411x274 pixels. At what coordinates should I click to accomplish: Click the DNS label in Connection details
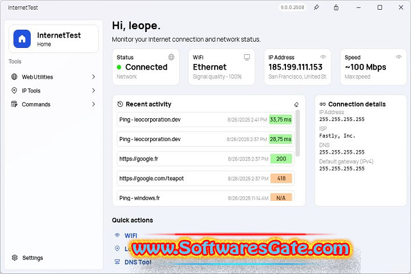click(x=324, y=145)
